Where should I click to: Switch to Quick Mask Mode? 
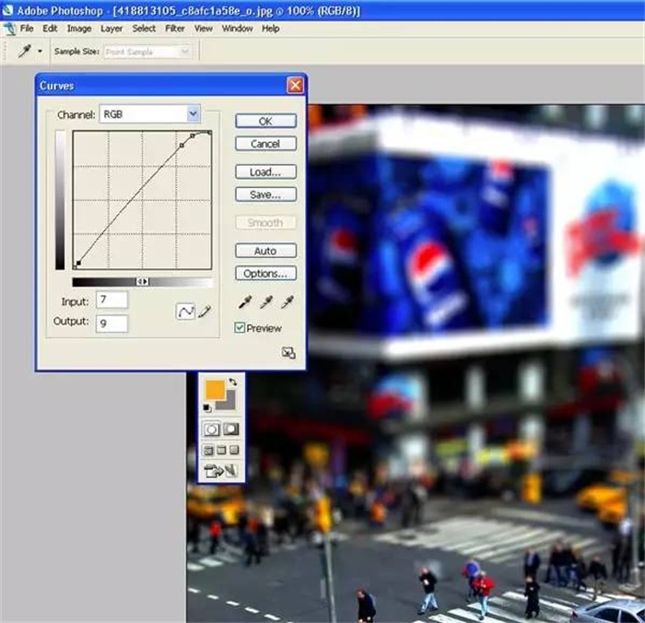point(230,429)
